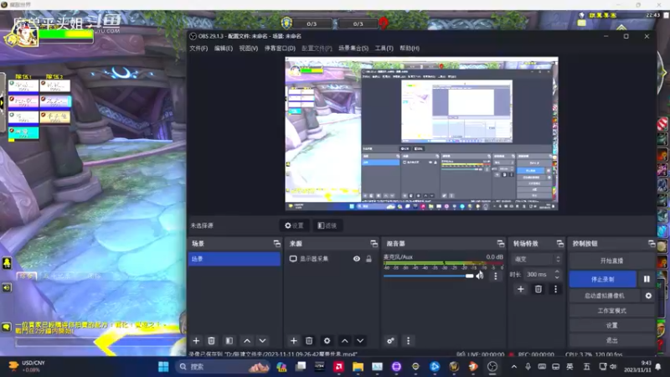This screenshot has height=377, width=670.
Task: Click the USD/CNY widget on taskbar
Action: click(28, 366)
